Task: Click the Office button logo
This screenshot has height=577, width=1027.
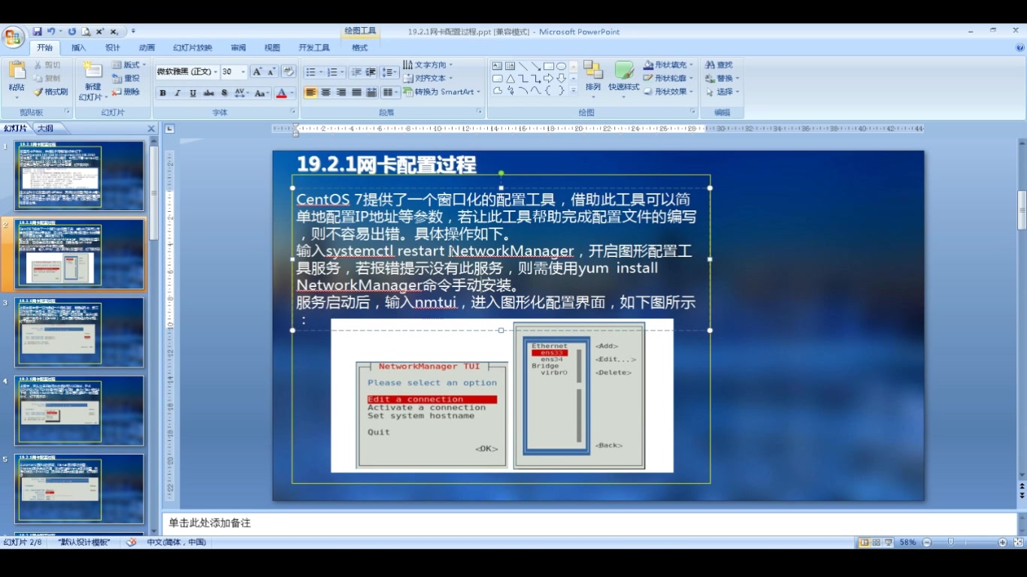Action: pyautogui.click(x=13, y=38)
